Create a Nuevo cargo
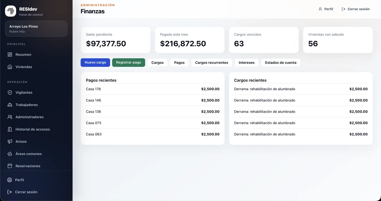This screenshot has height=201, width=381. pyautogui.click(x=95, y=63)
